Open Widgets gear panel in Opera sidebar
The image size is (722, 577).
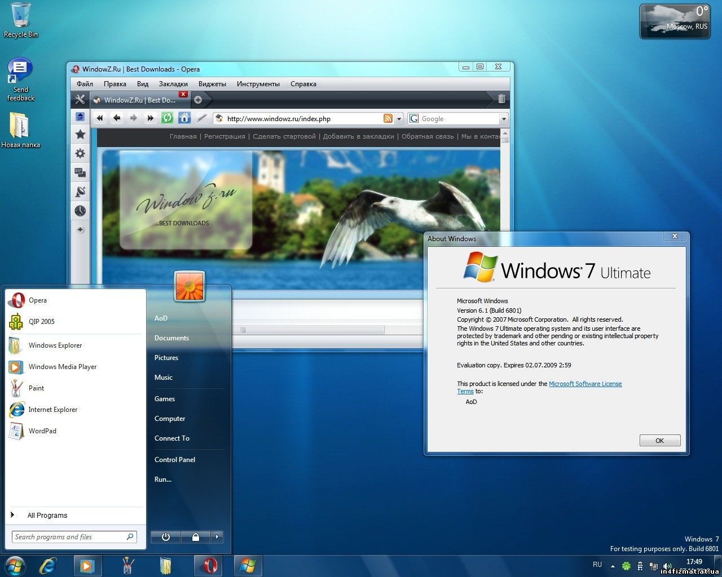pyautogui.click(x=80, y=153)
